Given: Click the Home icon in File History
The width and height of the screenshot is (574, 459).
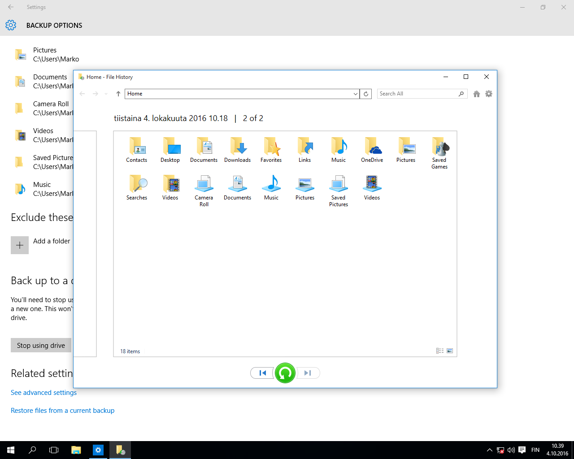Looking at the screenshot, I should tap(477, 94).
